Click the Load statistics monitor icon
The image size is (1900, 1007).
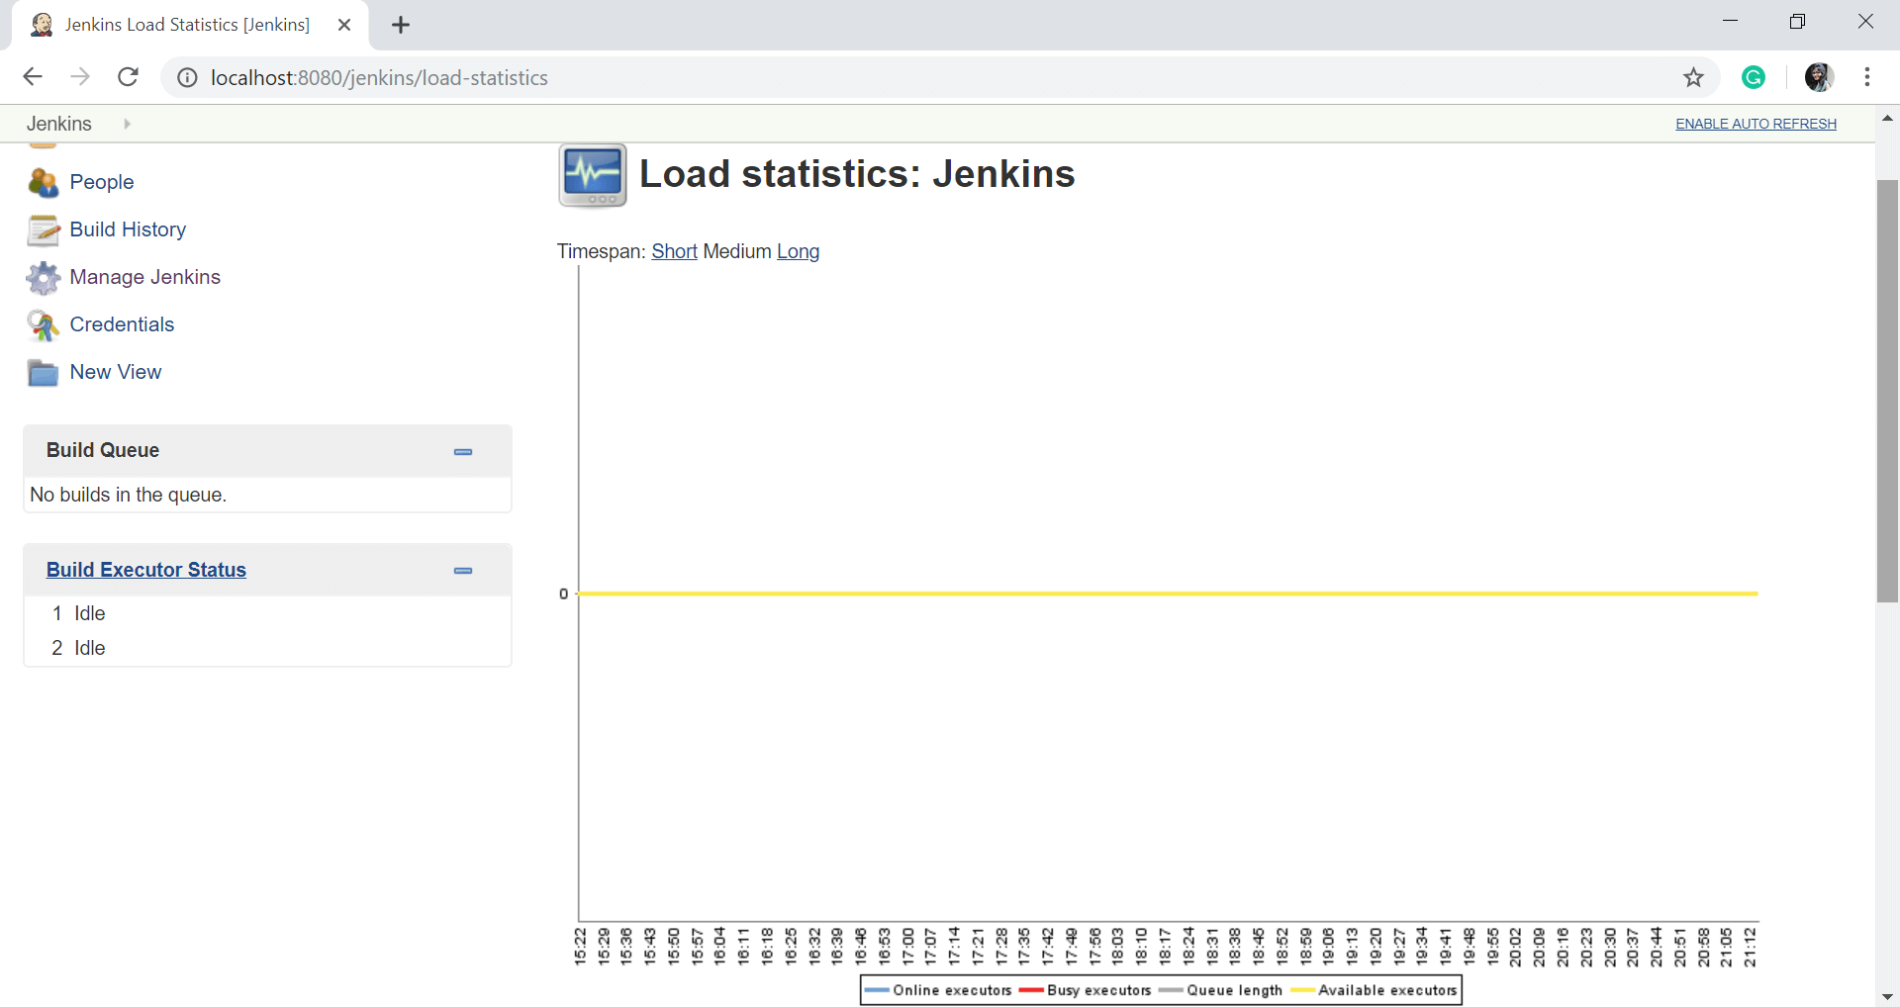point(593,175)
